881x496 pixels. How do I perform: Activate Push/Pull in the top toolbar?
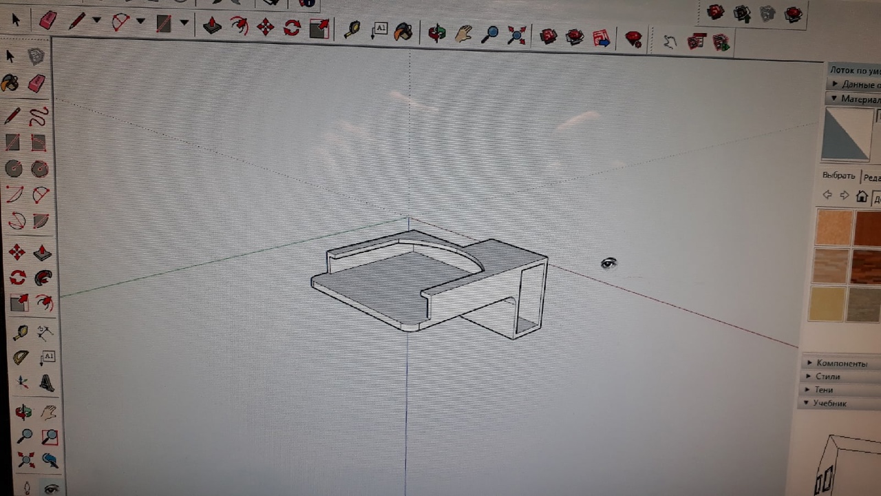[x=211, y=26]
